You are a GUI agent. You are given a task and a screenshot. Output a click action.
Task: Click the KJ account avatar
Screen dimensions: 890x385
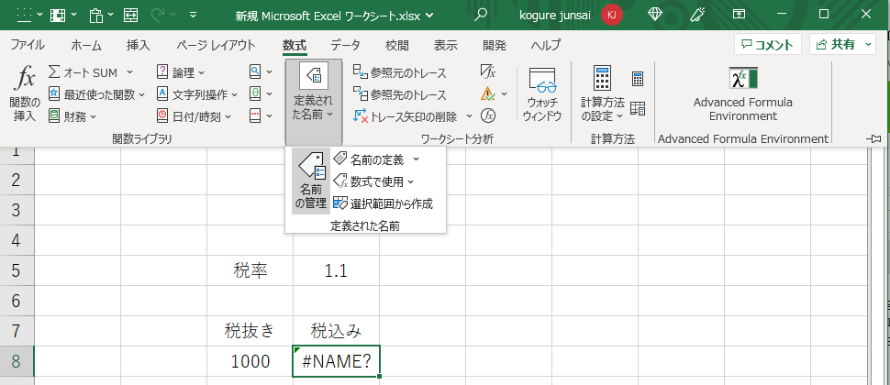click(x=612, y=15)
